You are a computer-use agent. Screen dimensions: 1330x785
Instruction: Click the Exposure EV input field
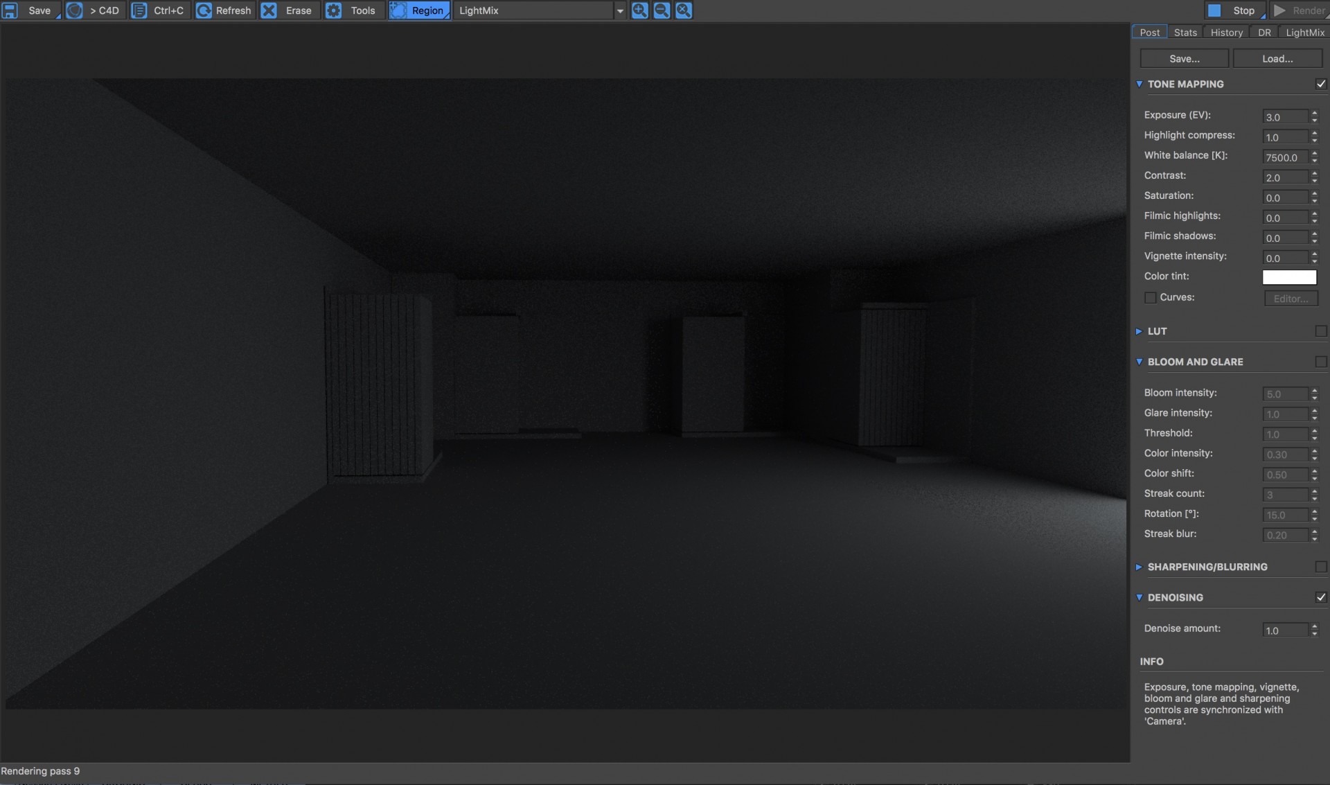point(1286,116)
